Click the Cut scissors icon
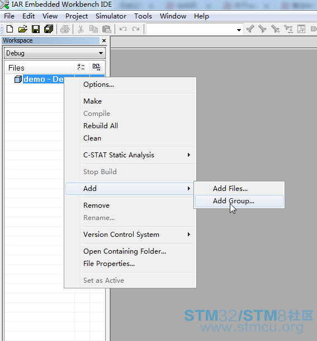317x341 pixels. (81, 29)
